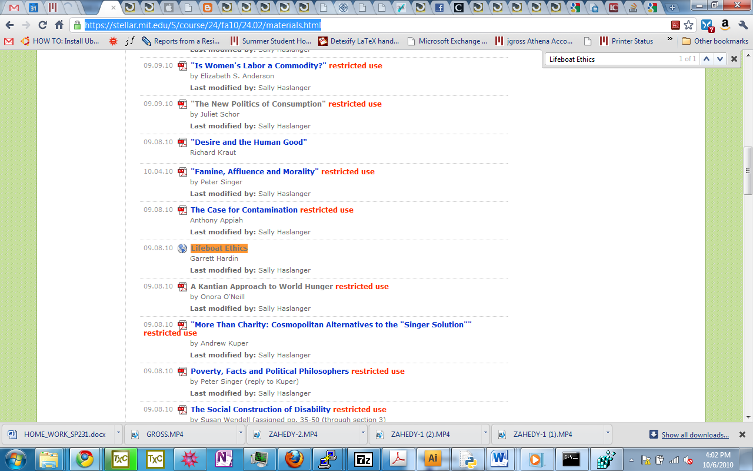Viewport: 753px width, 471px height.
Task: Click Show all downloads link
Action: point(695,435)
